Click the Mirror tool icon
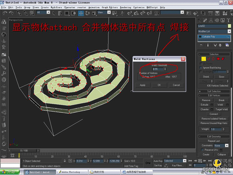The image size is (233, 175). 189,13
